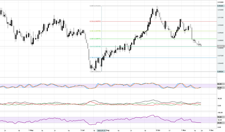Click the 0.89600 price axis label

tap(220, 33)
